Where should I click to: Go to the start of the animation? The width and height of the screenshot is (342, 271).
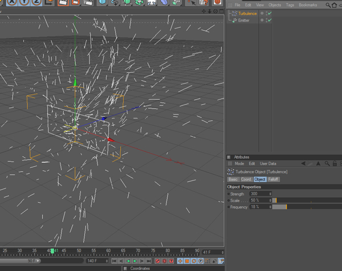click(114, 261)
